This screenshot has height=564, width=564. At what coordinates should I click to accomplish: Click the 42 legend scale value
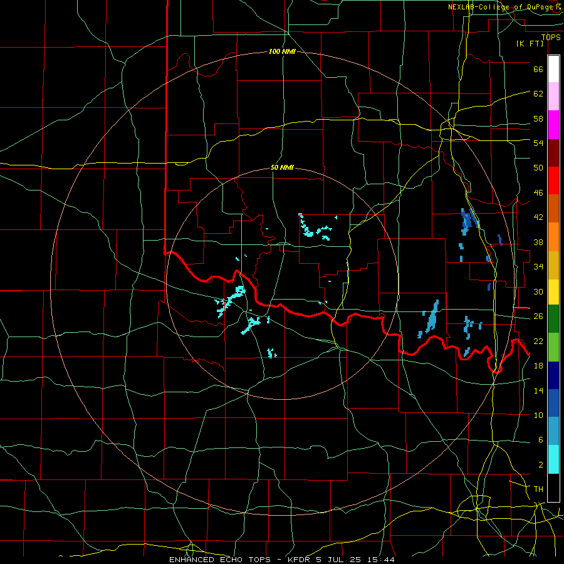click(538, 217)
